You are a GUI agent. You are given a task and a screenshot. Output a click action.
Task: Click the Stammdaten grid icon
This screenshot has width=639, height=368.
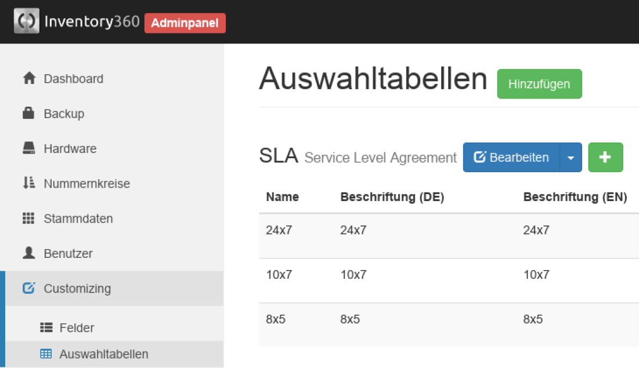coord(28,218)
